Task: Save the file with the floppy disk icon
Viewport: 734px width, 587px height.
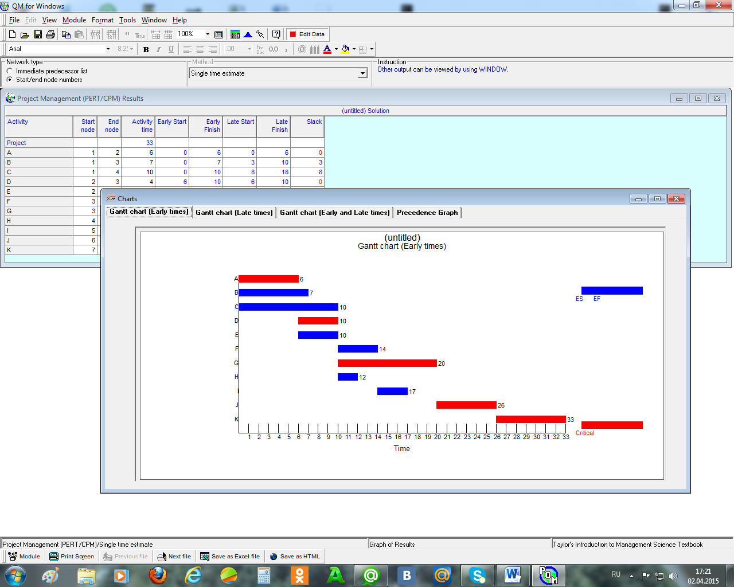Action: pos(38,34)
